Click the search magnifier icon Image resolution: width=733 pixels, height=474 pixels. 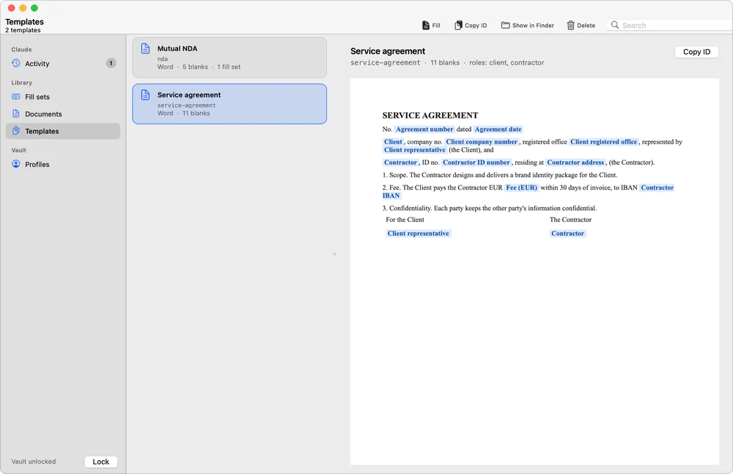point(615,25)
